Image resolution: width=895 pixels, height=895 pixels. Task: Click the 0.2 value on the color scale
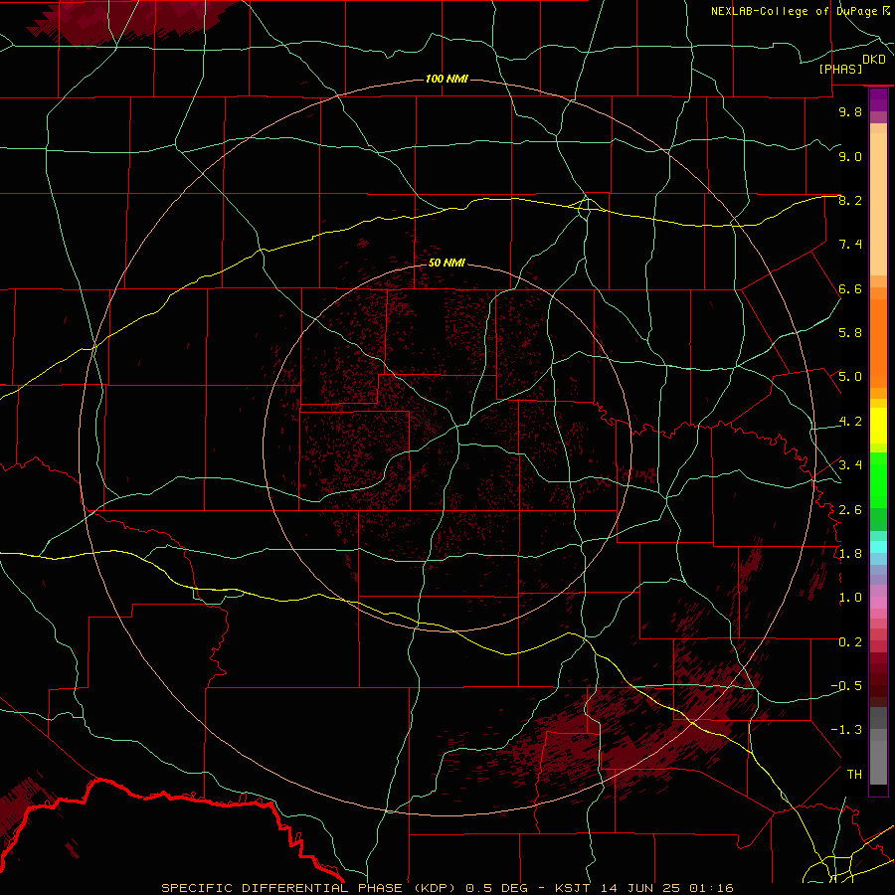[x=850, y=642]
